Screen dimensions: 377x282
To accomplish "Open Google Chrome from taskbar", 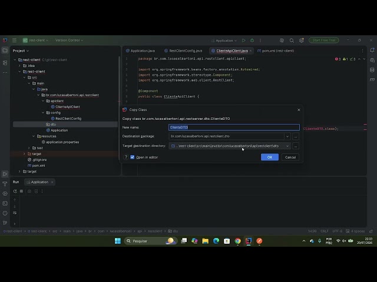I will coord(237,241).
